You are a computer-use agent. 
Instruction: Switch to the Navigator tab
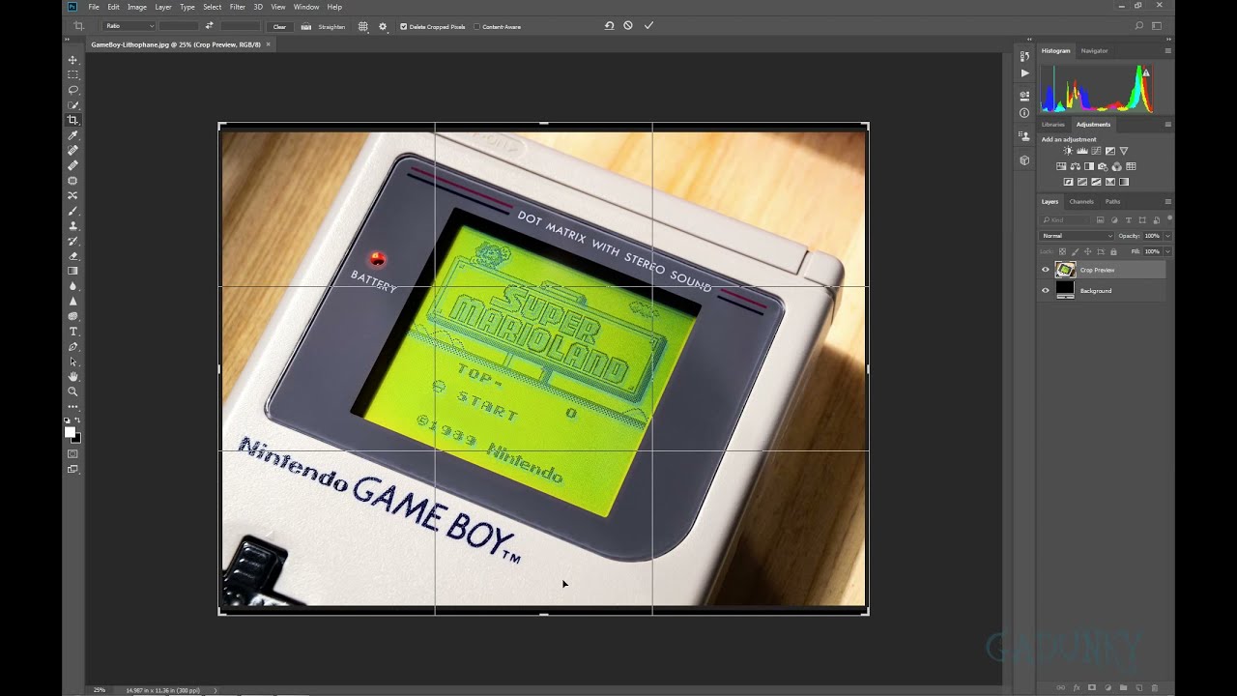coord(1094,50)
